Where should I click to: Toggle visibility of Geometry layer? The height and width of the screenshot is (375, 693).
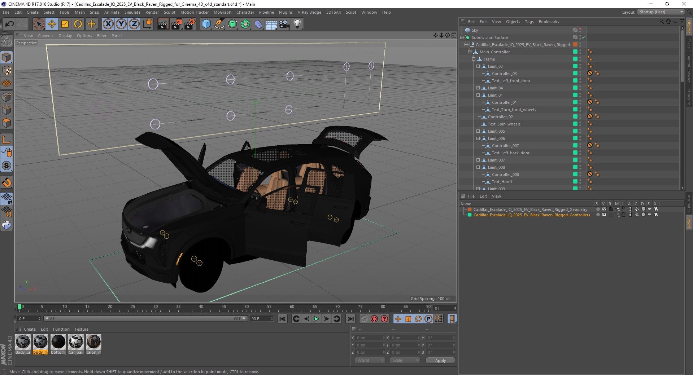(604, 209)
